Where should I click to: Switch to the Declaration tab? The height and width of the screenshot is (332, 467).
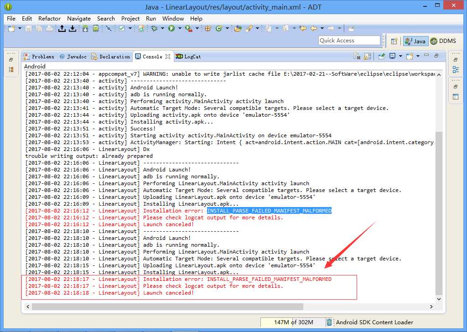pyautogui.click(x=111, y=57)
